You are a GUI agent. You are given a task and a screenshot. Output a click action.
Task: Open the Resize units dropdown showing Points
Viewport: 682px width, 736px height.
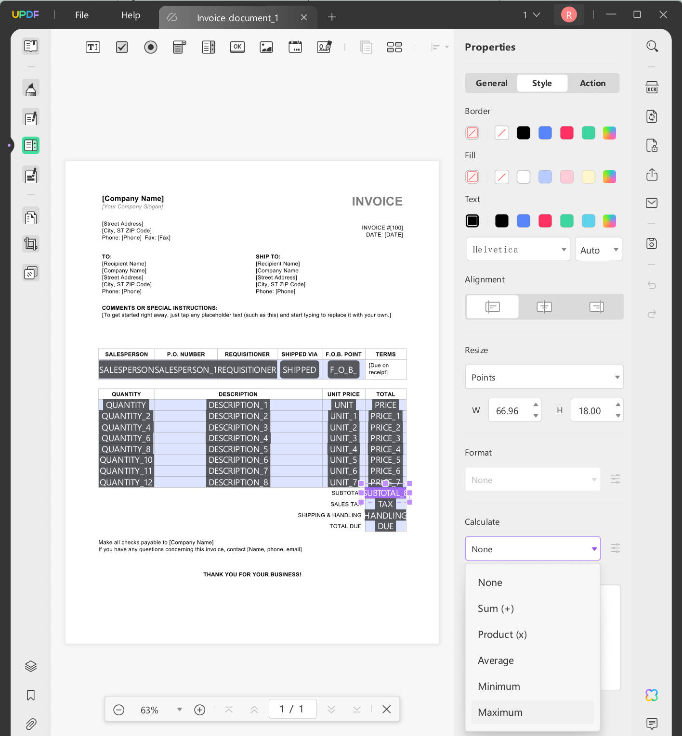click(x=544, y=377)
